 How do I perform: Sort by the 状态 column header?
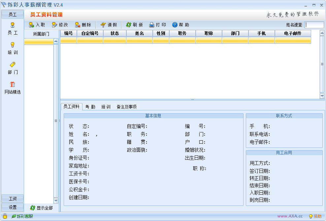click(x=115, y=33)
